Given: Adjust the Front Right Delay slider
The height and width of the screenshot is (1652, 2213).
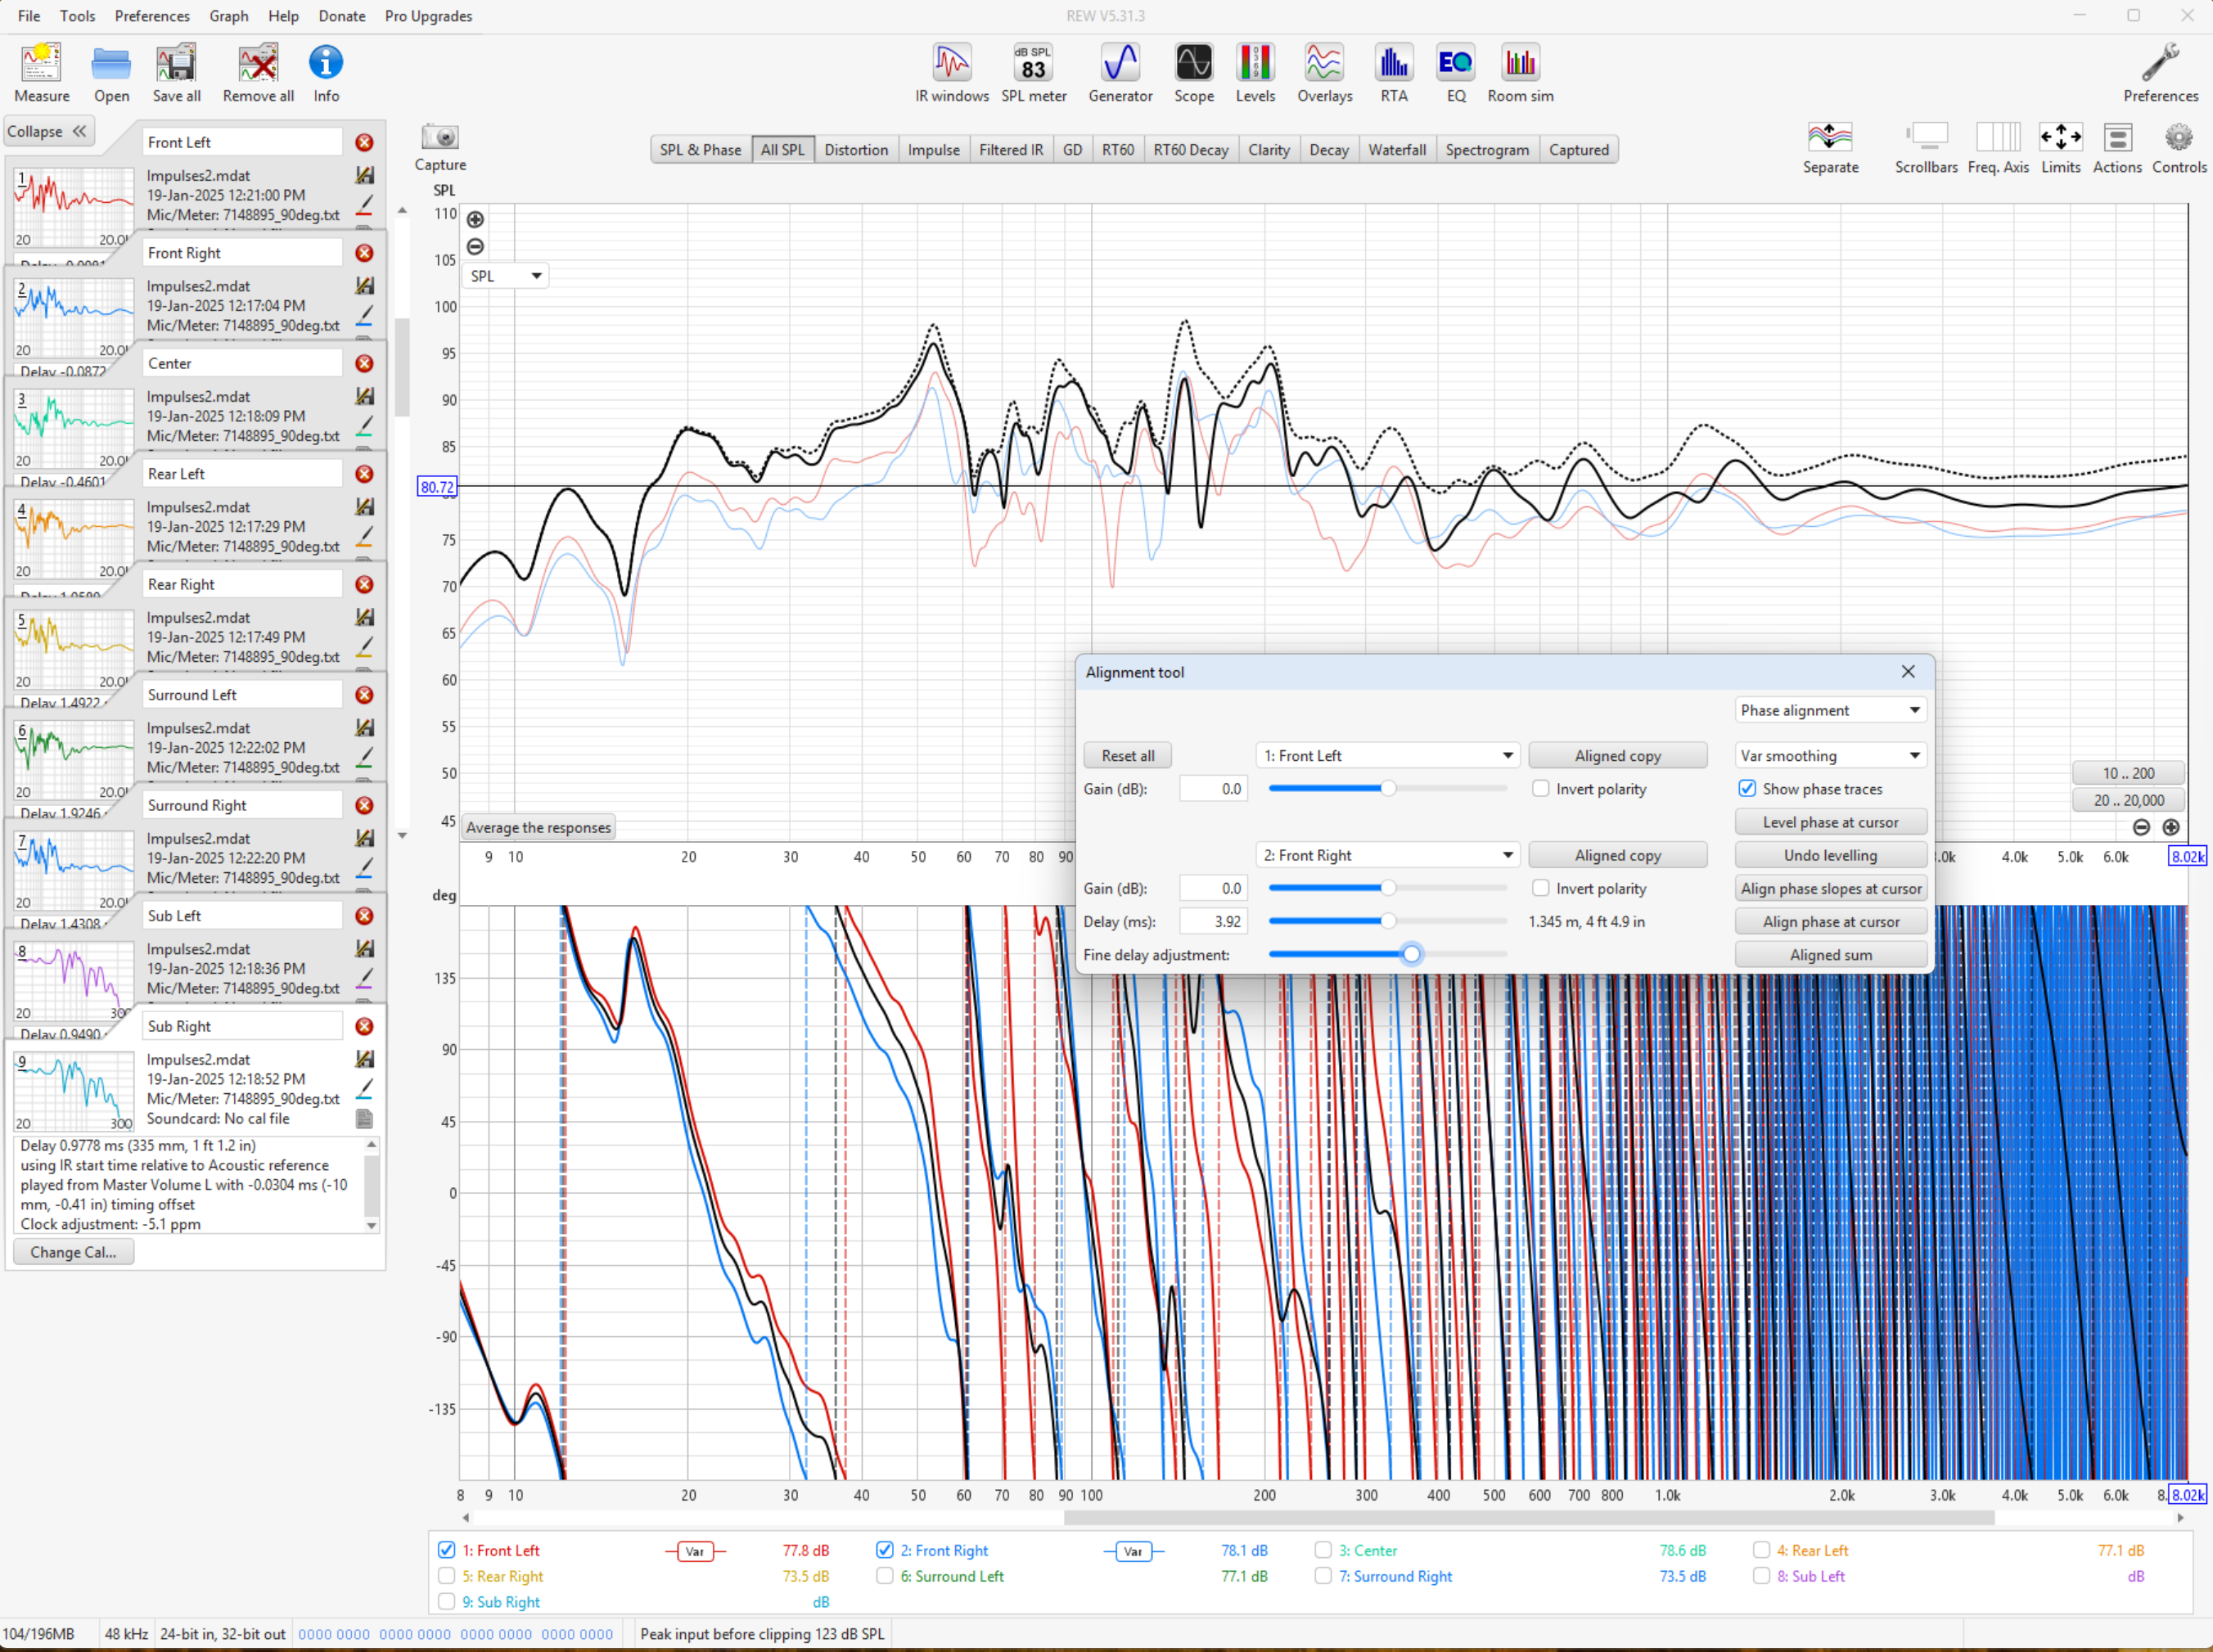Looking at the screenshot, I should [x=1387, y=921].
